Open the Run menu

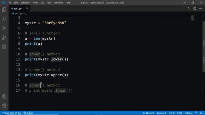coord(49,3)
